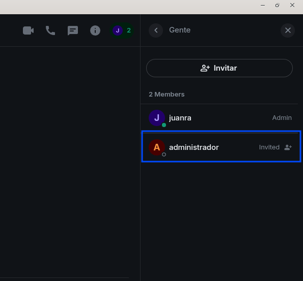Click the Admin role label for juanra

(x=282, y=118)
